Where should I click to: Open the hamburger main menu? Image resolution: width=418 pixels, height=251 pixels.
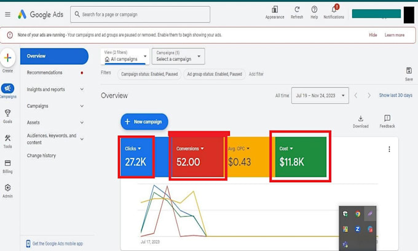(x=7, y=14)
